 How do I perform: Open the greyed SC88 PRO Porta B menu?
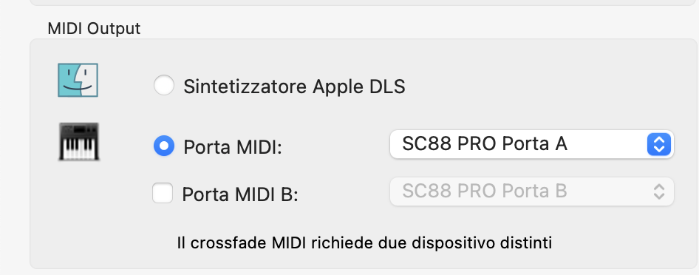(531, 191)
